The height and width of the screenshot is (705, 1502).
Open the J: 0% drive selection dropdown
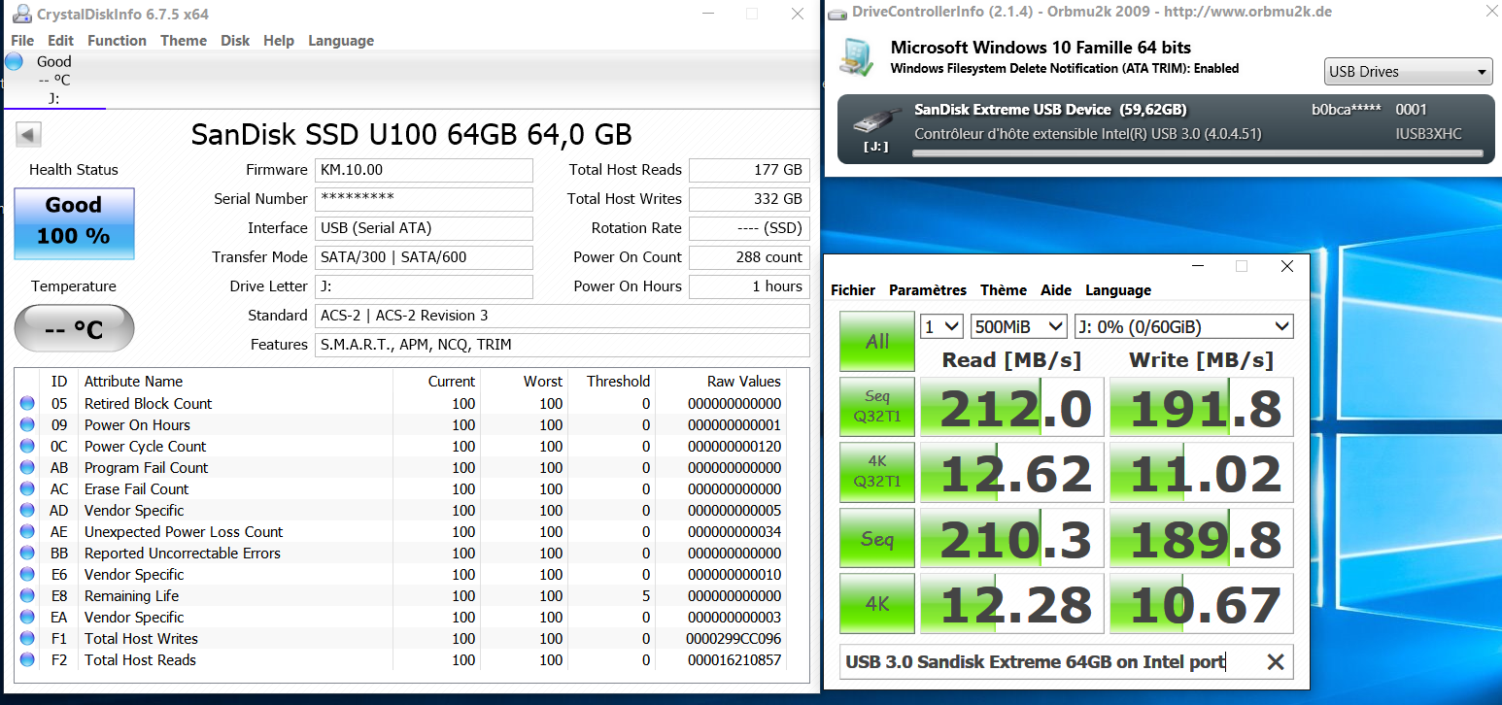click(x=1183, y=326)
